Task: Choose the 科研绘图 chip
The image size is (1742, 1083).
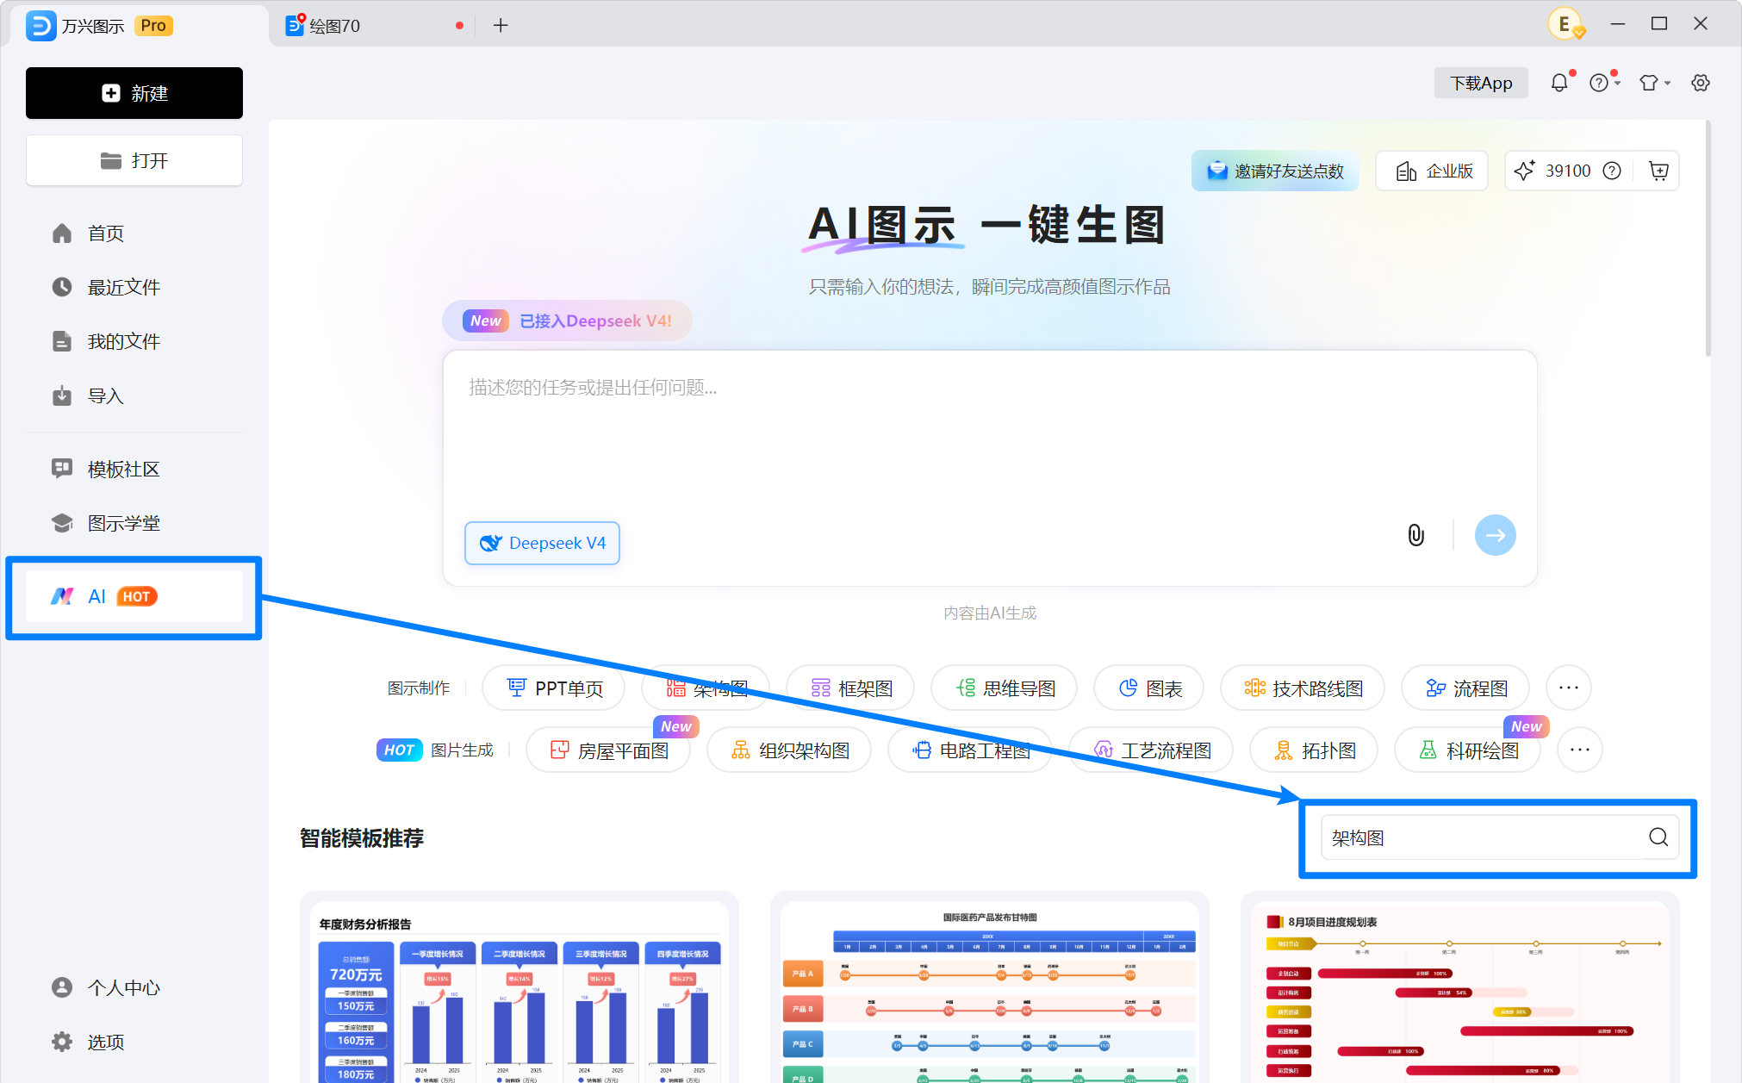Action: click(1468, 750)
